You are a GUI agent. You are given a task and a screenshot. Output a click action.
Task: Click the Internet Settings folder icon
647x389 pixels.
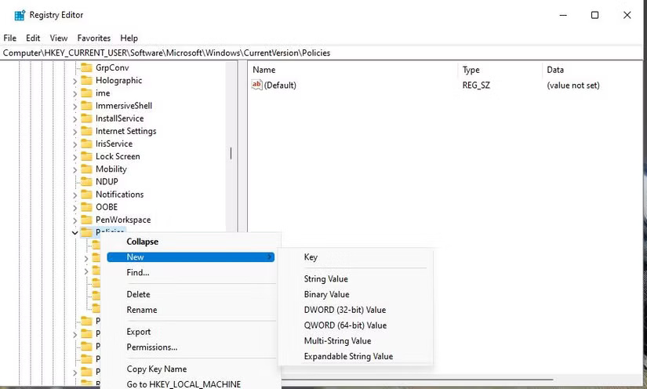click(x=86, y=131)
